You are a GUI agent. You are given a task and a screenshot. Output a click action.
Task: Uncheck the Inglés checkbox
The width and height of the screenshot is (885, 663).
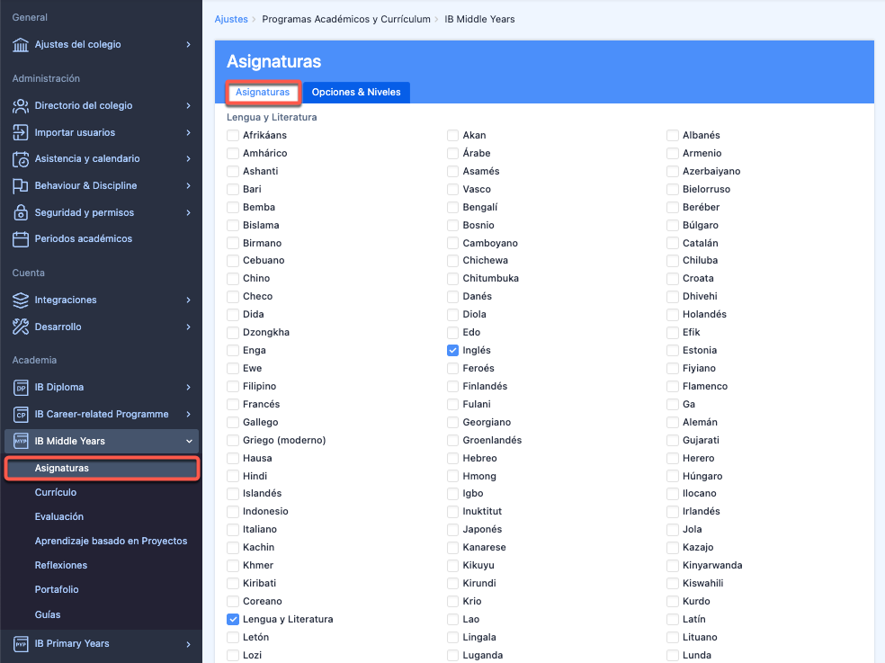(453, 351)
